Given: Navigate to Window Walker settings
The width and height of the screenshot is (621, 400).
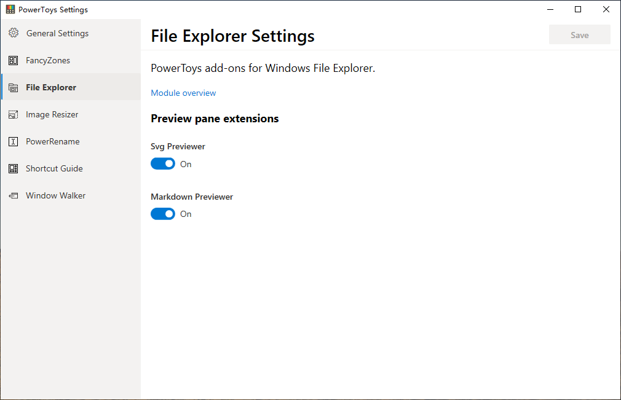Looking at the screenshot, I should (71, 195).
